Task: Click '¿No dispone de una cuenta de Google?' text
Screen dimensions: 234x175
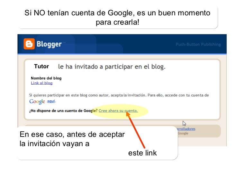Action: click(63, 111)
